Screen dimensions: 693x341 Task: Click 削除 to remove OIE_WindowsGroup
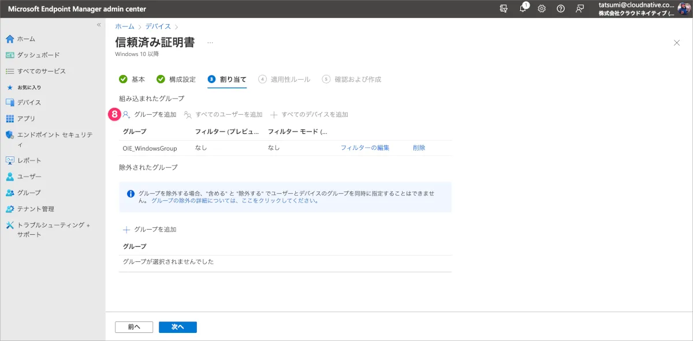[419, 148]
